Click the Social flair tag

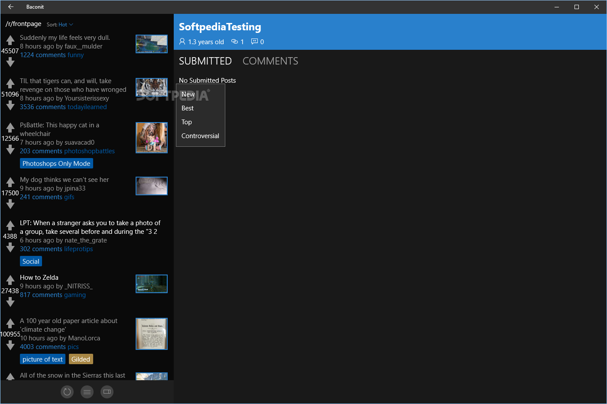(31, 262)
